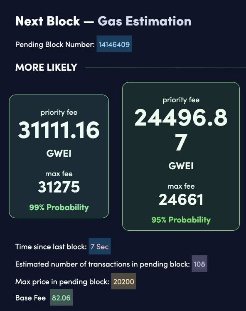Image resolution: width=246 pixels, height=311 pixels.
Task: Click the 99% Probability text
Action: pos(59,207)
